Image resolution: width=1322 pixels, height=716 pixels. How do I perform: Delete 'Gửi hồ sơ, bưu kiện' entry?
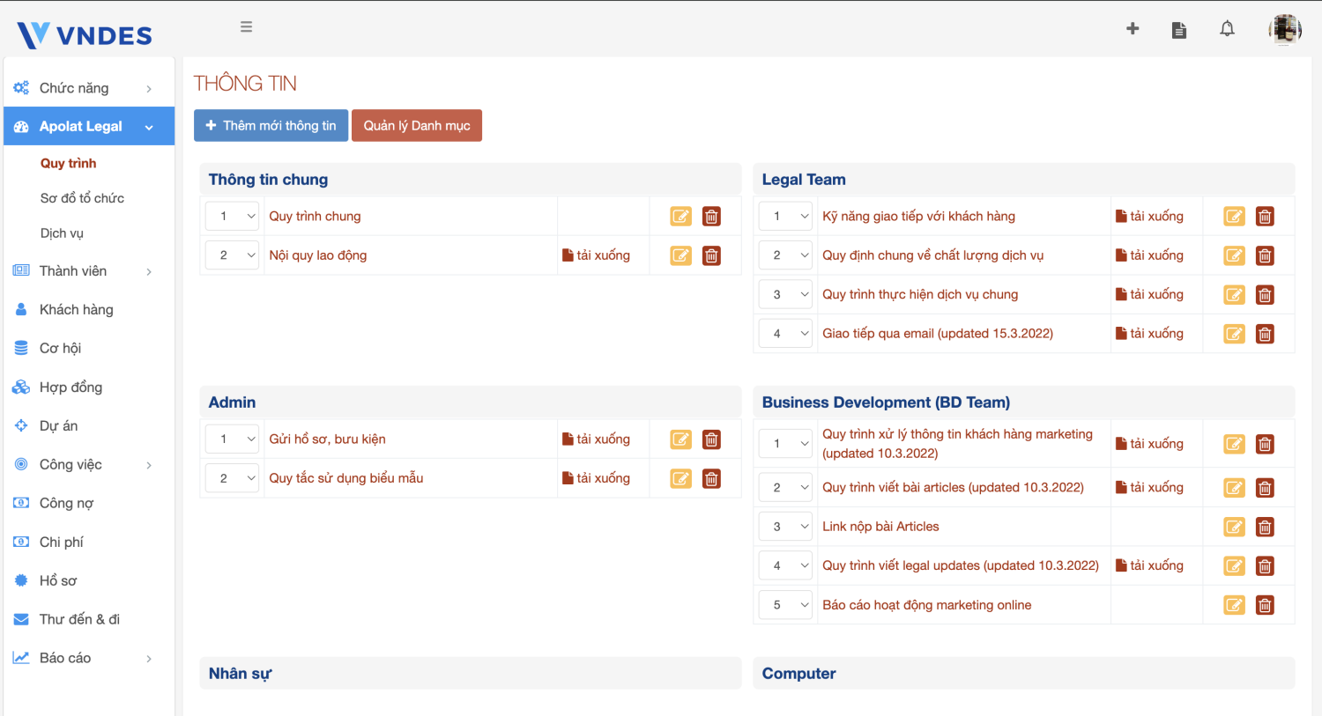click(x=711, y=439)
